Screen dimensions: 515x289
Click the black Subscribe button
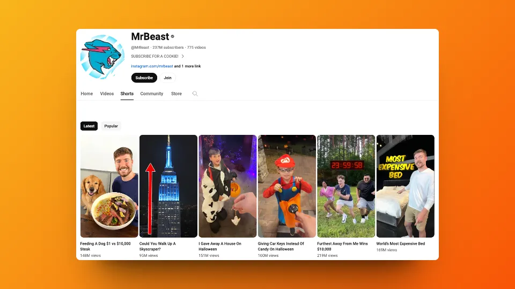[144, 78]
